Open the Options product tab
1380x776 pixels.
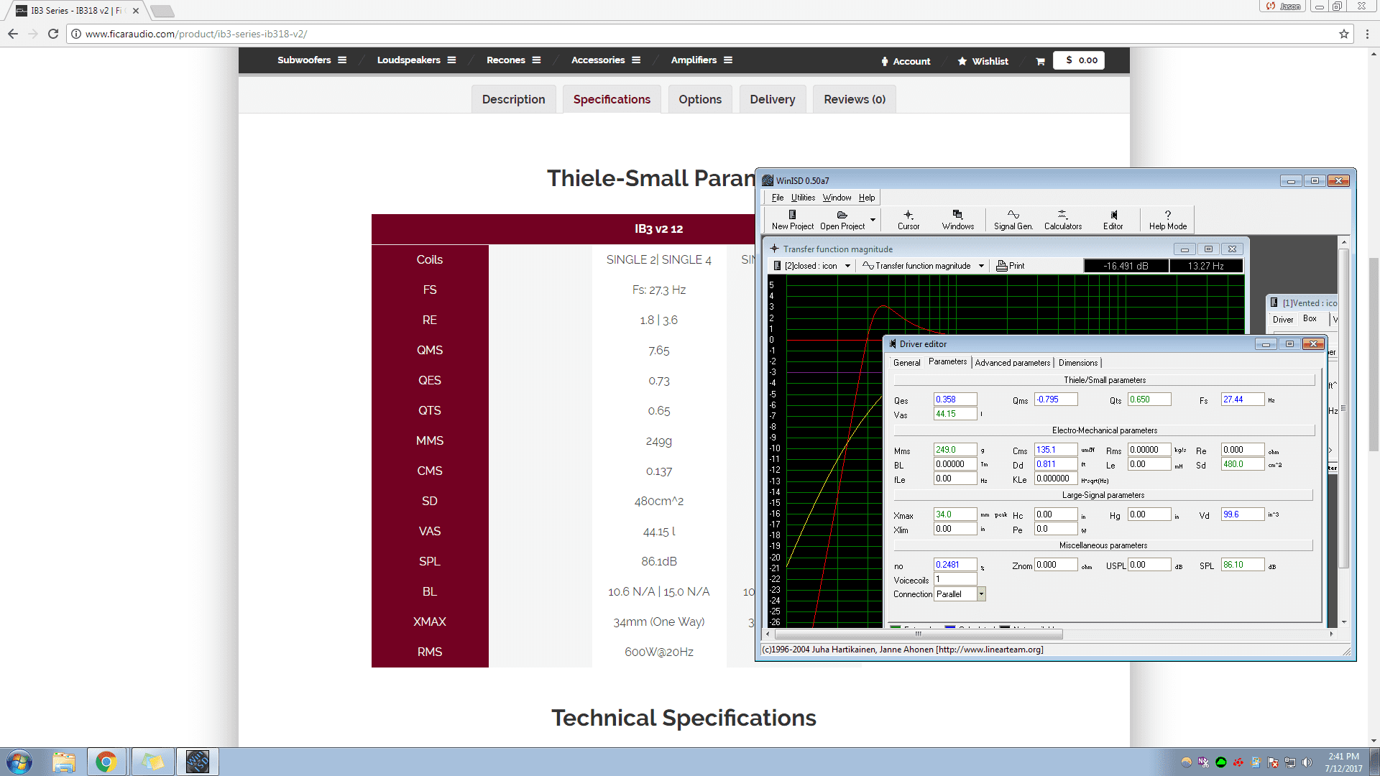(x=700, y=99)
